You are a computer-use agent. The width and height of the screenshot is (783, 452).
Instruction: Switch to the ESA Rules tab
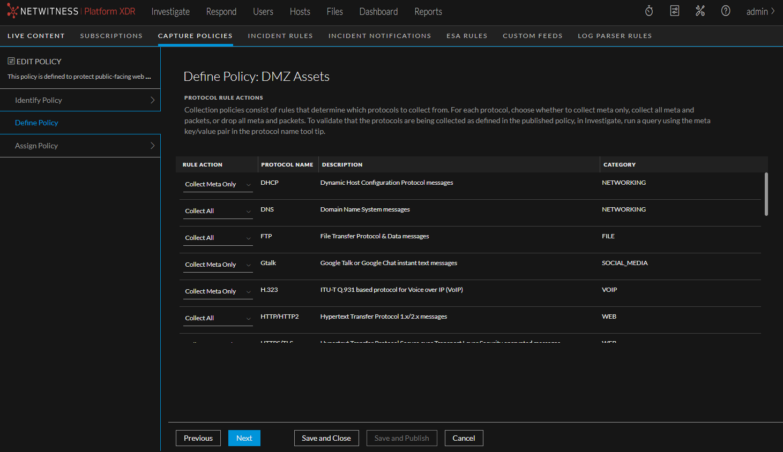467,36
